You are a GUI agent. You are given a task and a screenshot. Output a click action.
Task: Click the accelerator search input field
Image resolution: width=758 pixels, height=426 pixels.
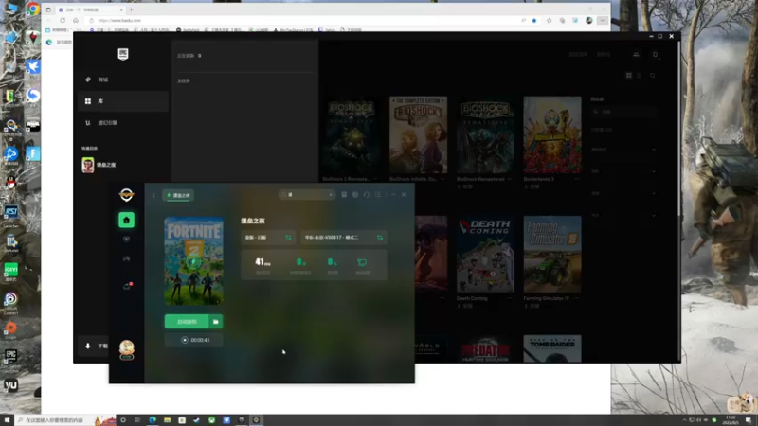pos(306,195)
